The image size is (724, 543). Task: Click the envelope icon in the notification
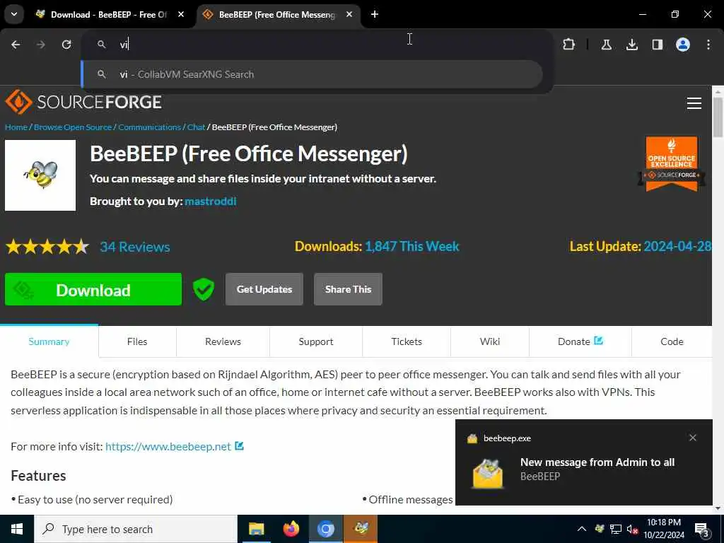coord(488,474)
